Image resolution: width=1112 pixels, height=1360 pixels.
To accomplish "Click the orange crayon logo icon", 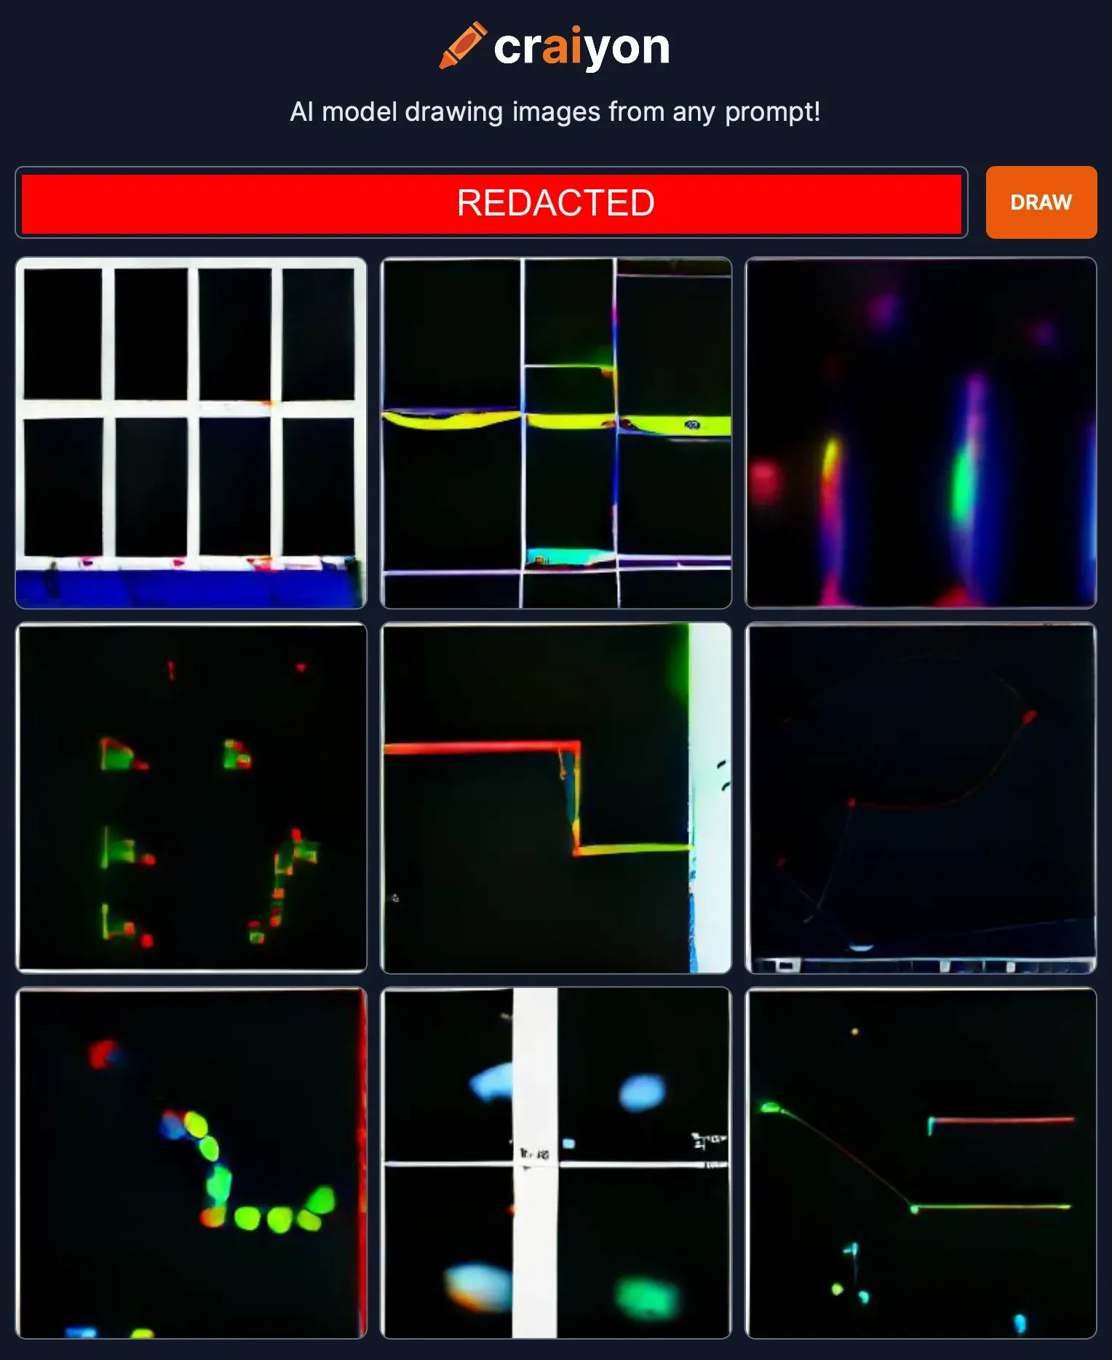I will click(462, 45).
